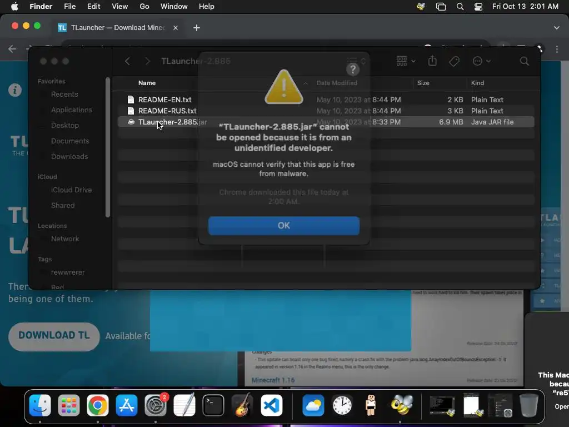Screen dimensions: 569x427
Task: Click the Finder sidebar scrollbar
Action: click(x=107, y=147)
